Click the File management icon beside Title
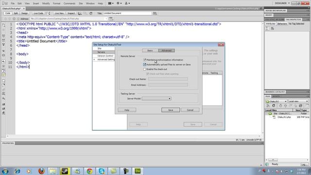The width and height of the screenshot is (311, 175). 155,14
